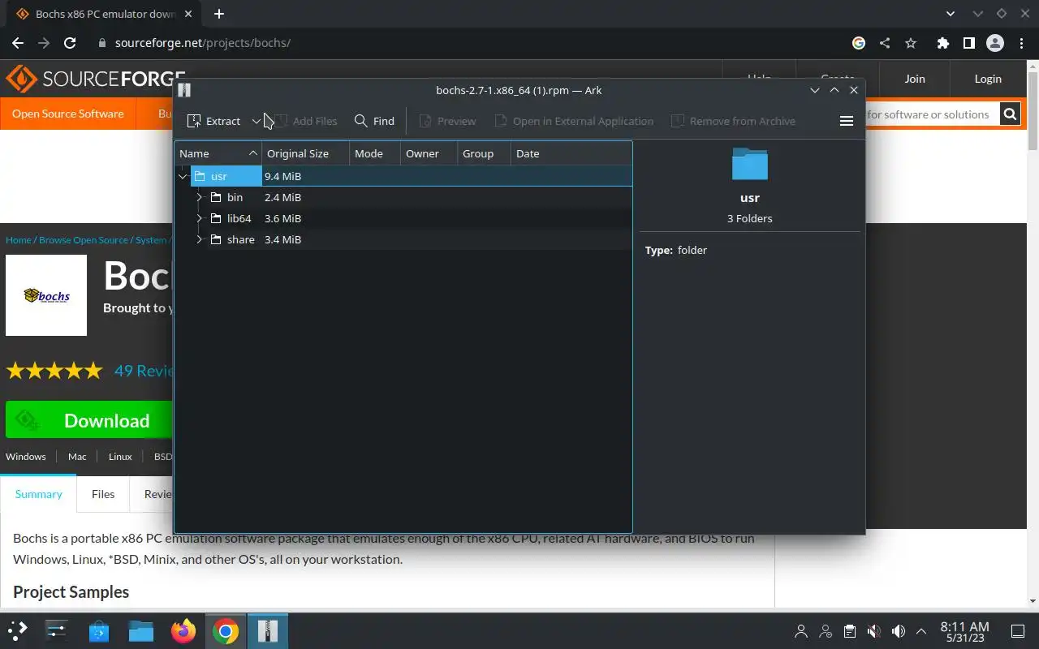Expand the bin folder
1039x649 pixels.
[200, 197]
